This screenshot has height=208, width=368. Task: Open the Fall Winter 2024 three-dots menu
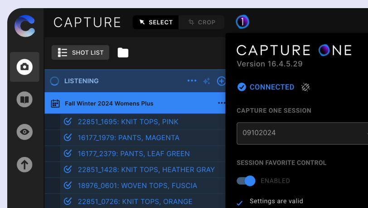point(222,103)
